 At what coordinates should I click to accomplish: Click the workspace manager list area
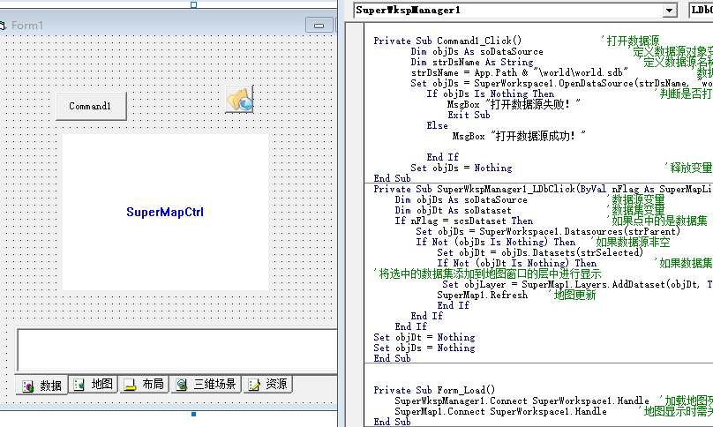177,350
